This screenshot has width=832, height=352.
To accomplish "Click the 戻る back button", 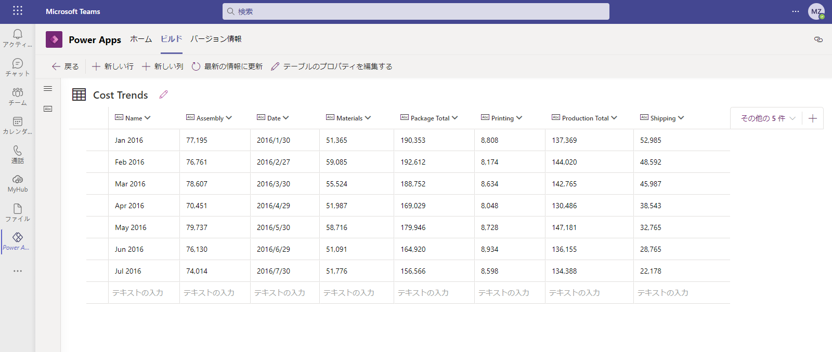I will tap(65, 66).
